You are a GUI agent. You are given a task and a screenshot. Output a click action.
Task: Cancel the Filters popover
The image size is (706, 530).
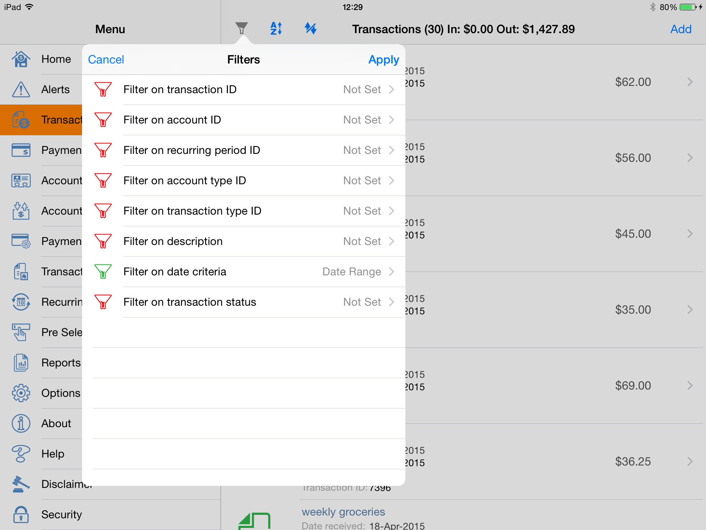click(106, 60)
